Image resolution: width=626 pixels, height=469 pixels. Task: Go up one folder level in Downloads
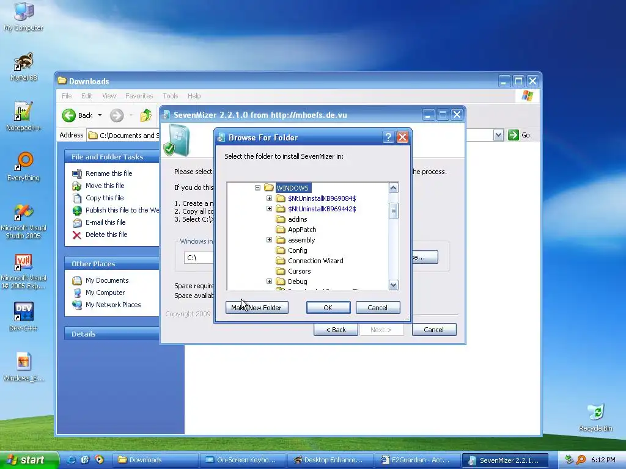[146, 115]
